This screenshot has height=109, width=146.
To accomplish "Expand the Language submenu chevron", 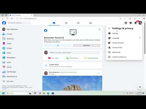I will click(x=140, y=38).
